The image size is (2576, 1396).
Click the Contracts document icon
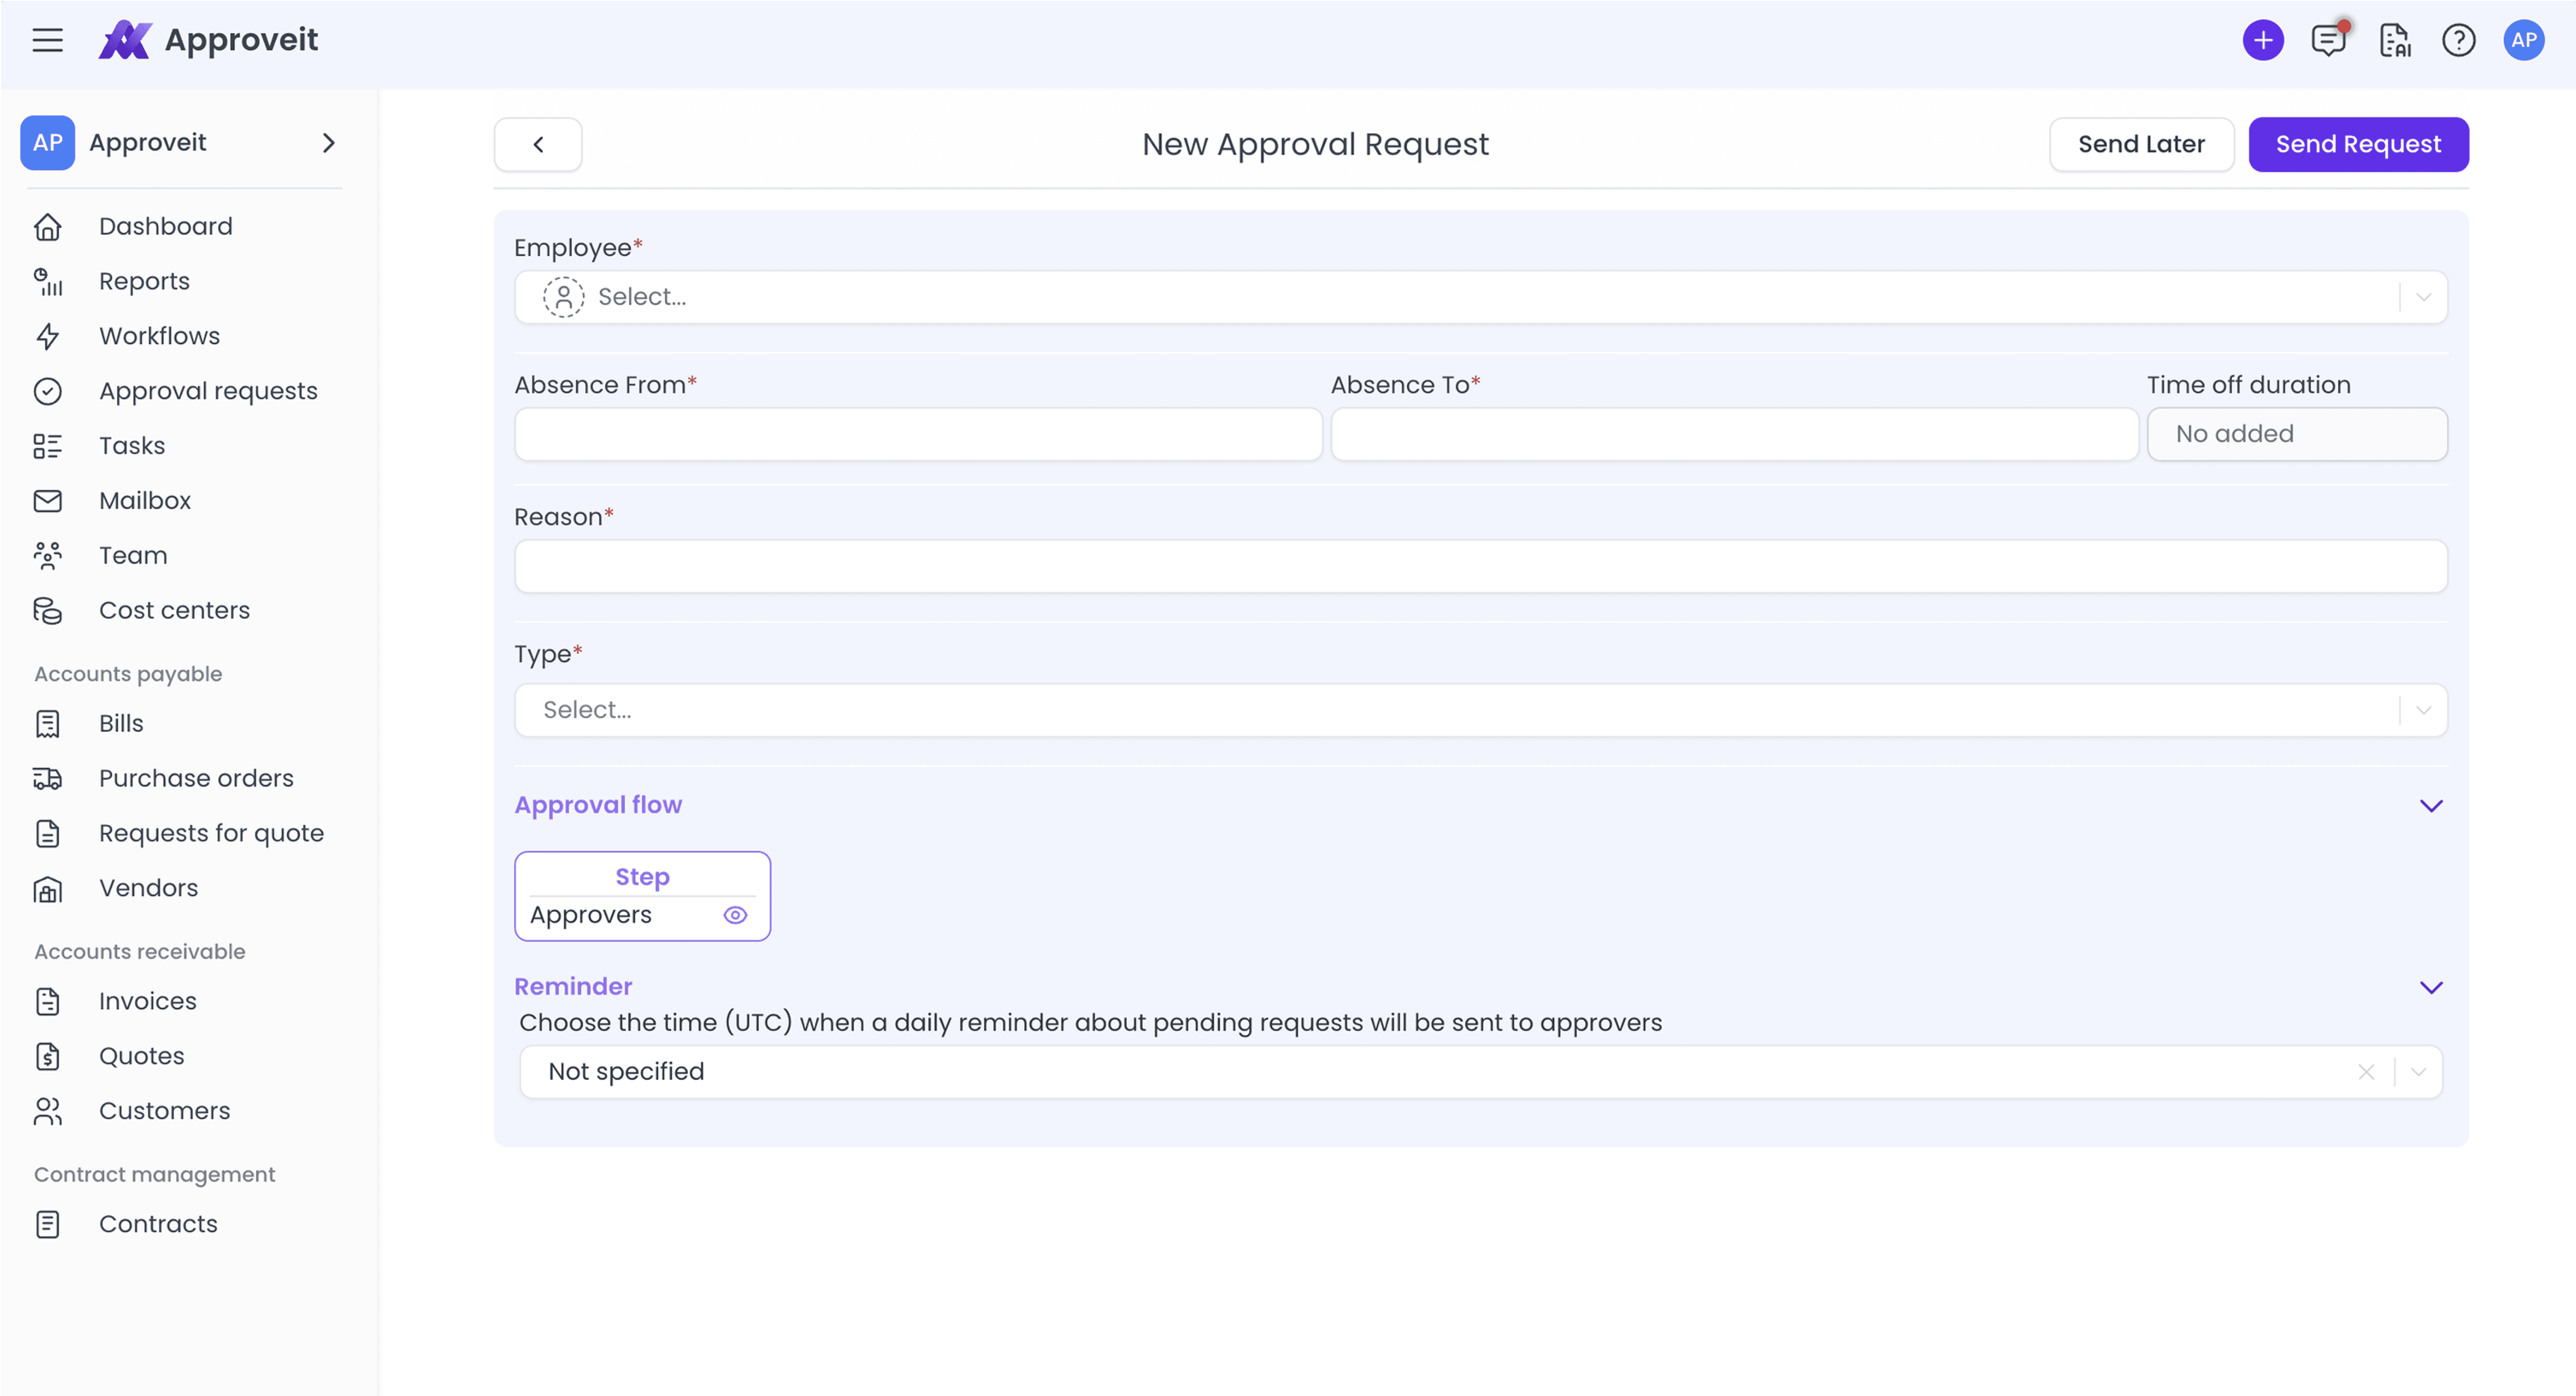(x=47, y=1224)
